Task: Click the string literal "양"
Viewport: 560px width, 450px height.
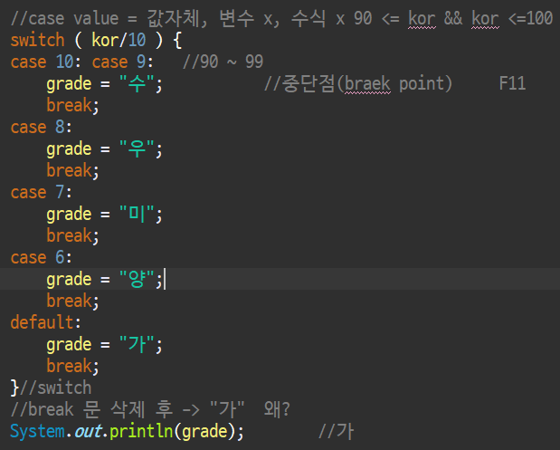Action: tap(137, 279)
